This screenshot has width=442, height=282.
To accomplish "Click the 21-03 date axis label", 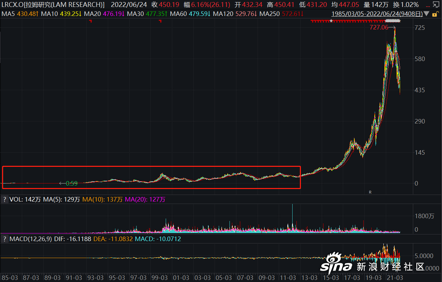I will pos(395,277).
